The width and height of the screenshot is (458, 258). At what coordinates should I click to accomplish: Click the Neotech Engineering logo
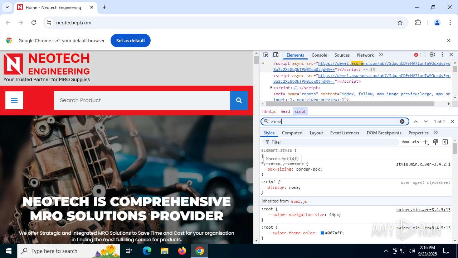47,68
